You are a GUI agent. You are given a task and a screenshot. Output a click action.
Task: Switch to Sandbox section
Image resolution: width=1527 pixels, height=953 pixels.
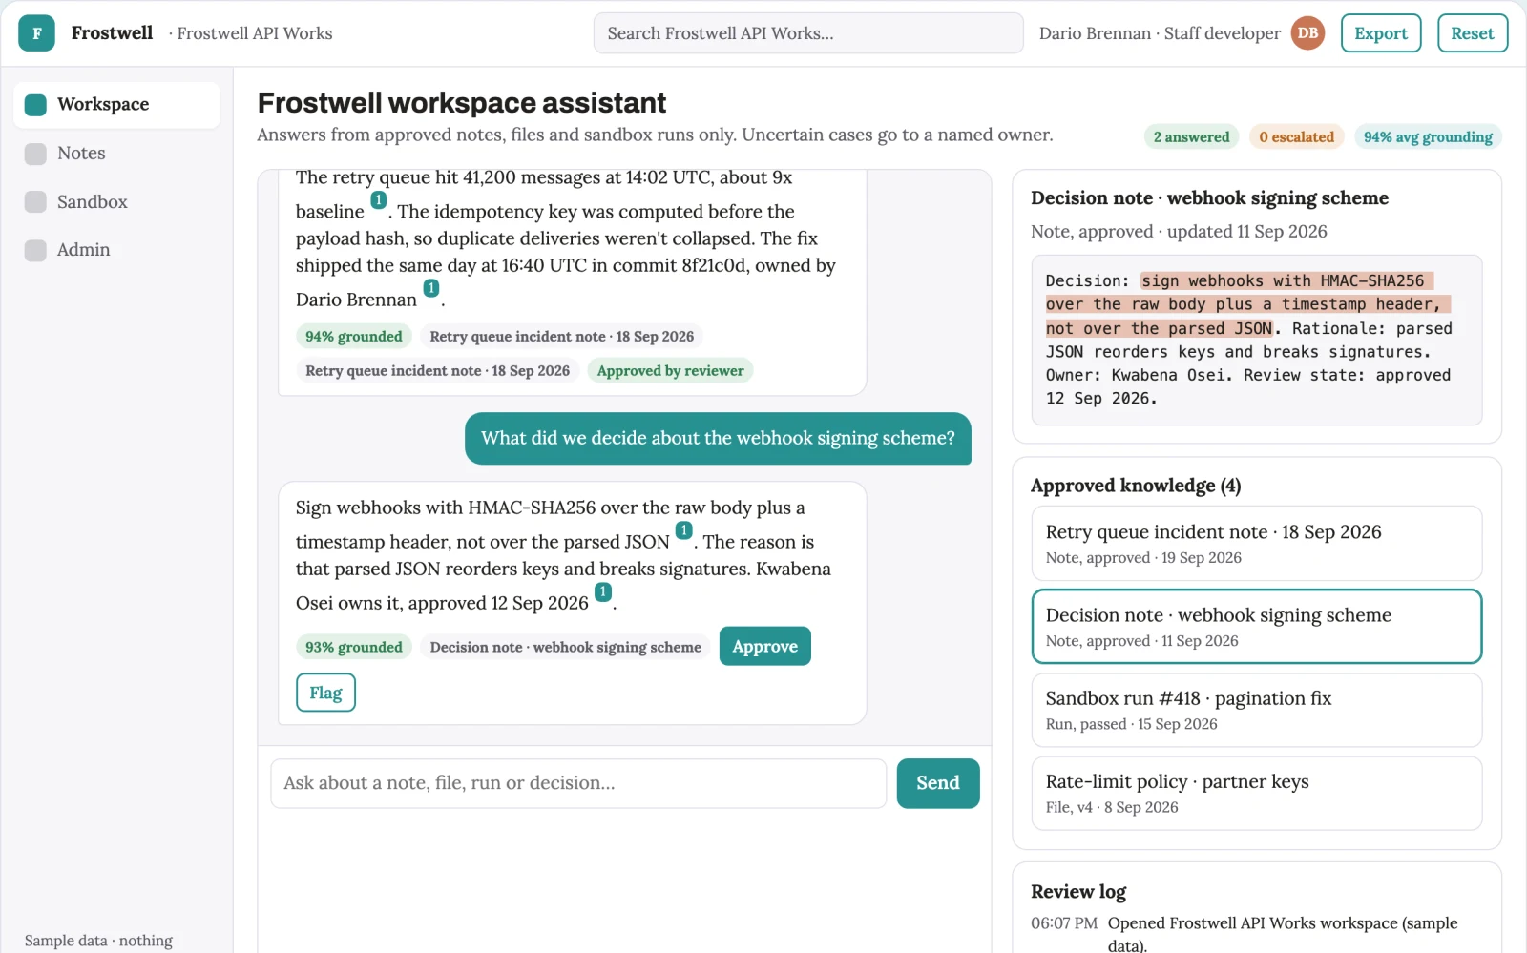point(116,202)
